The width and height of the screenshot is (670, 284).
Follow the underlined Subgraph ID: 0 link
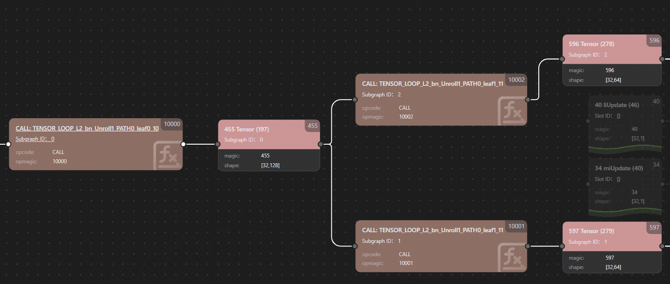pyautogui.click(x=35, y=139)
